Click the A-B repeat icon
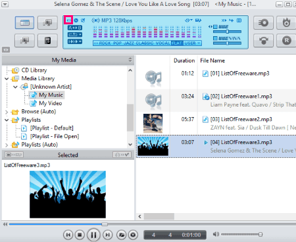Screen dimensions: 296x242 [x=75, y=28]
